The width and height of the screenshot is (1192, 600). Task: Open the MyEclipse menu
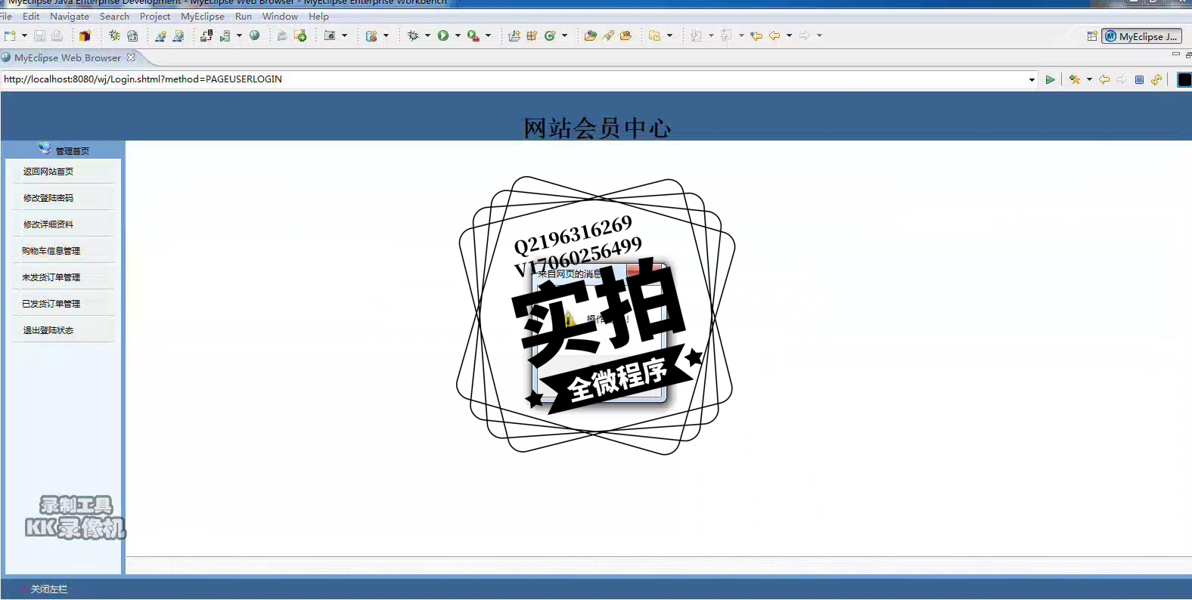tap(203, 16)
